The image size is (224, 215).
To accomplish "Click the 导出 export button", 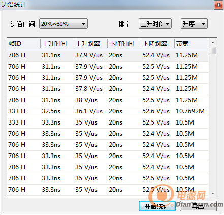I will tap(198, 206).
